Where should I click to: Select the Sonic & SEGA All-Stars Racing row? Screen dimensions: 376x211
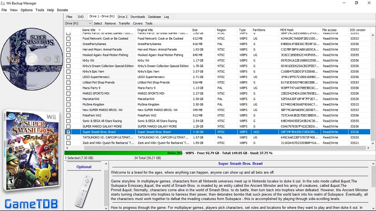218,121
